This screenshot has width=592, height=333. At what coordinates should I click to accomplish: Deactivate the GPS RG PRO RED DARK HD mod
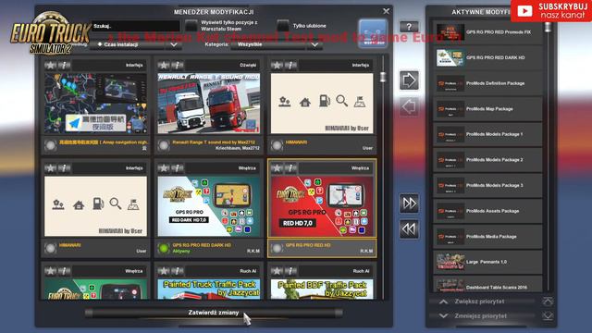[x=164, y=248]
